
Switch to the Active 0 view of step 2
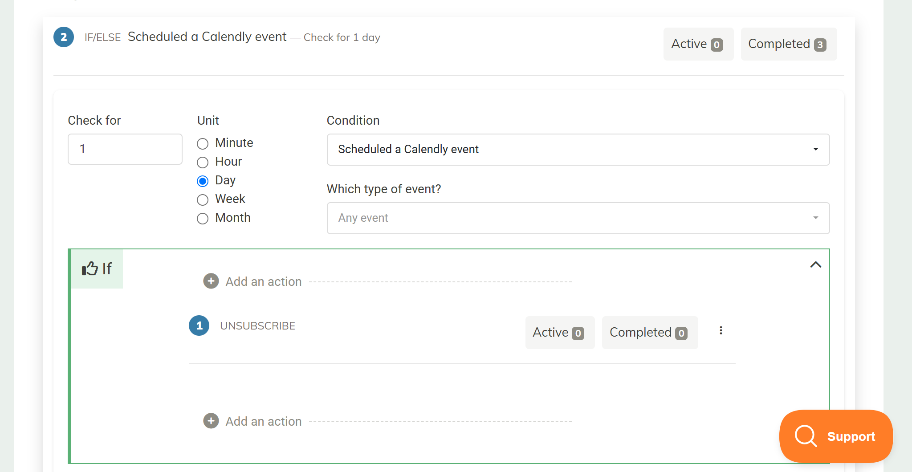(698, 44)
